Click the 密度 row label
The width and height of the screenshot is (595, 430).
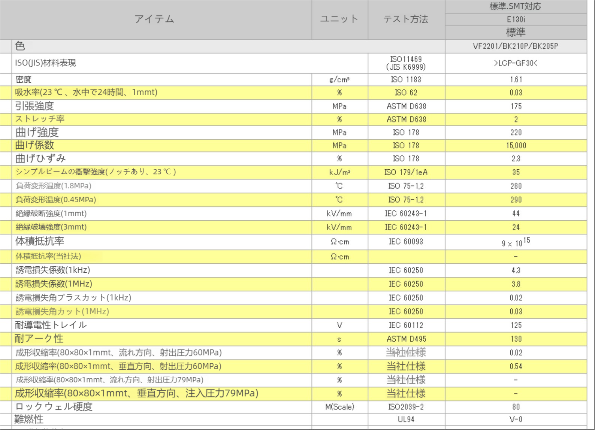tap(23, 79)
